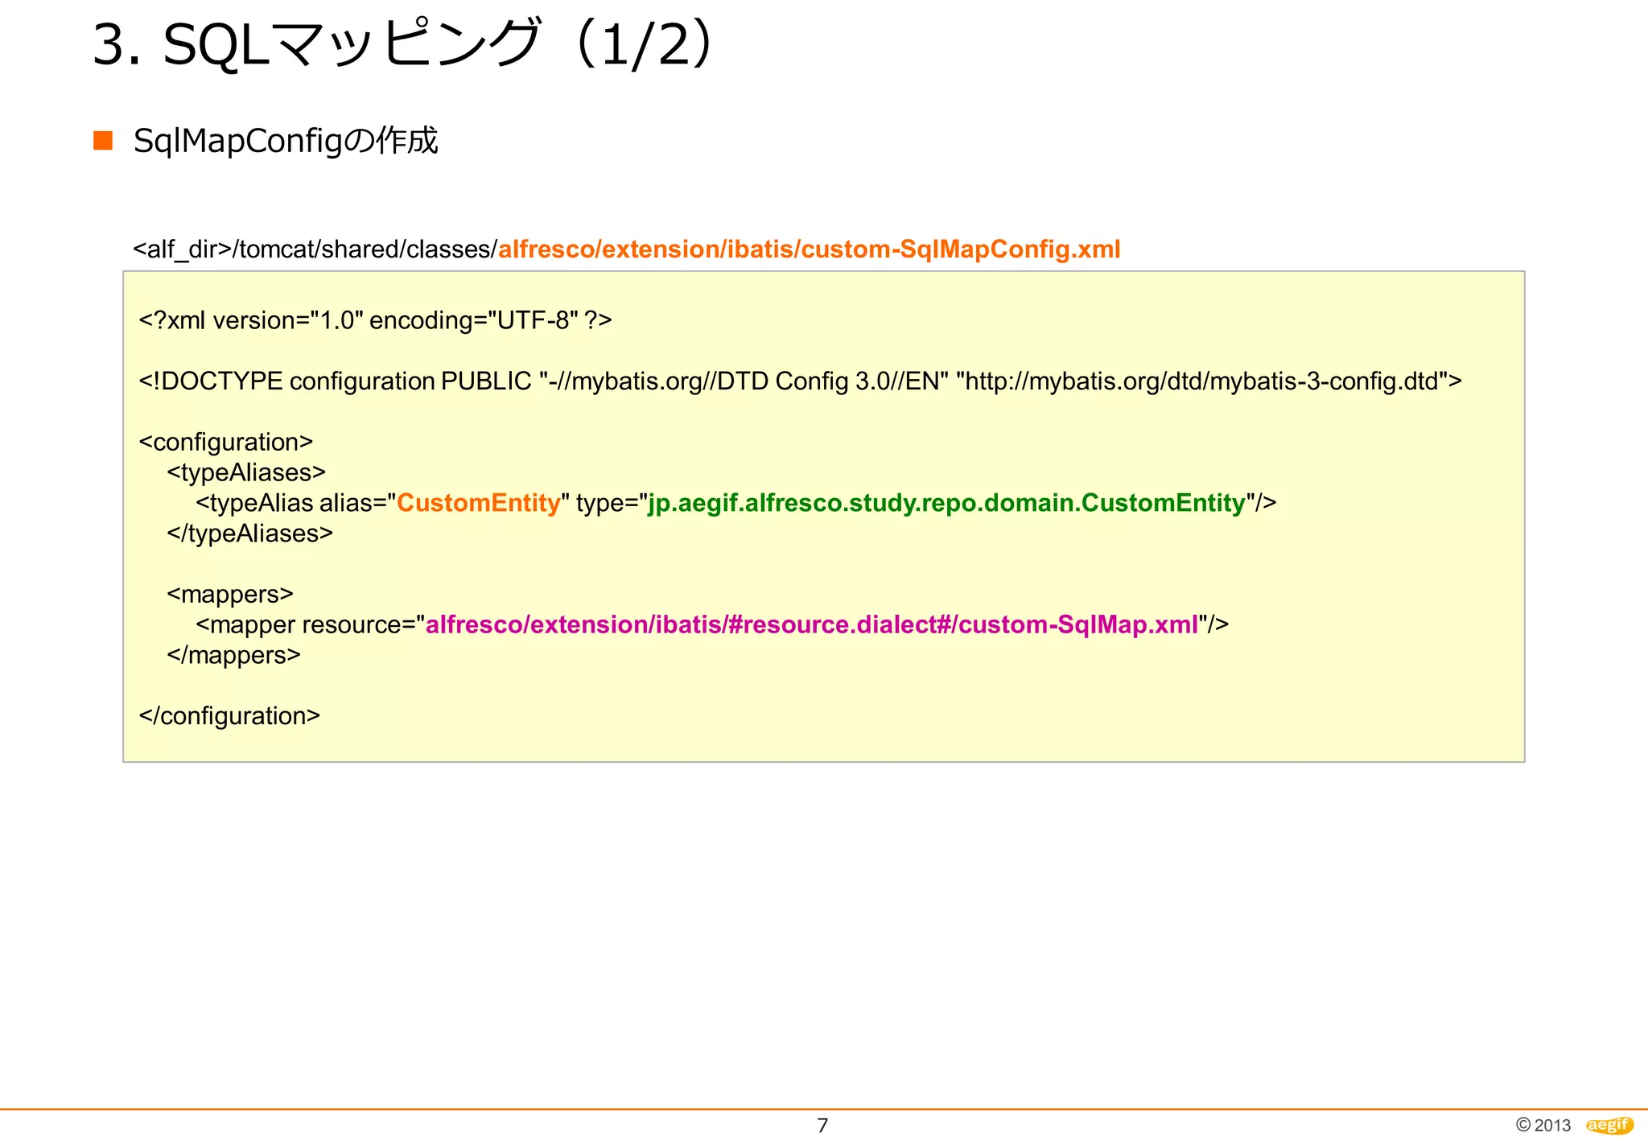Click the page number "7"
This screenshot has width=1648, height=1141.
click(822, 1126)
